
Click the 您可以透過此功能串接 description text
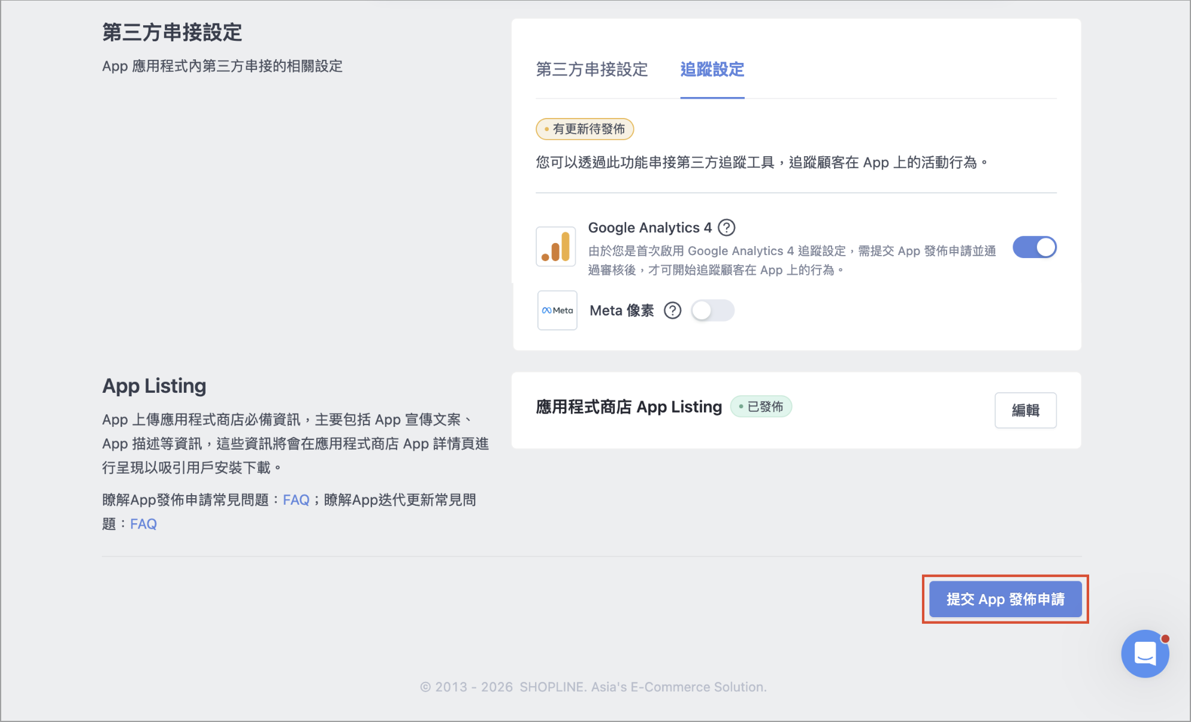click(x=761, y=162)
